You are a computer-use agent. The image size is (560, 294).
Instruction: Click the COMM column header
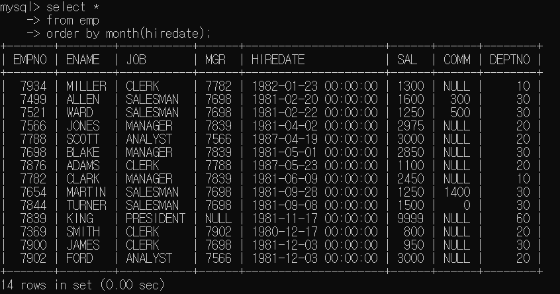[457, 60]
